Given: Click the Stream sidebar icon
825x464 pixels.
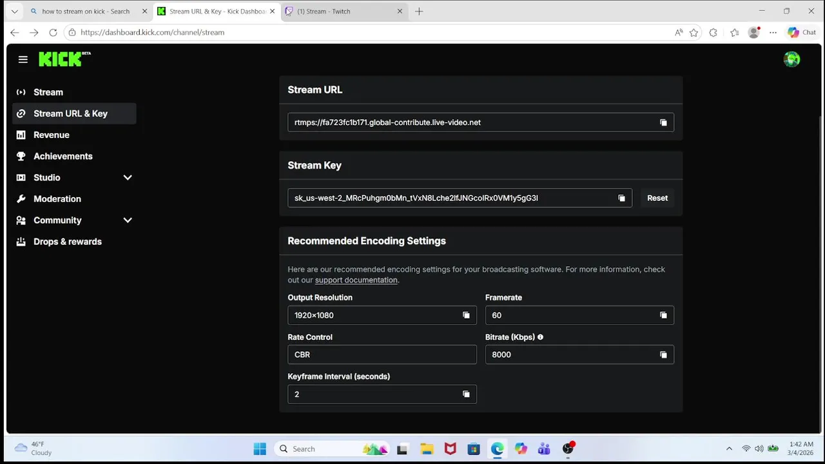Looking at the screenshot, I should pyautogui.click(x=21, y=92).
